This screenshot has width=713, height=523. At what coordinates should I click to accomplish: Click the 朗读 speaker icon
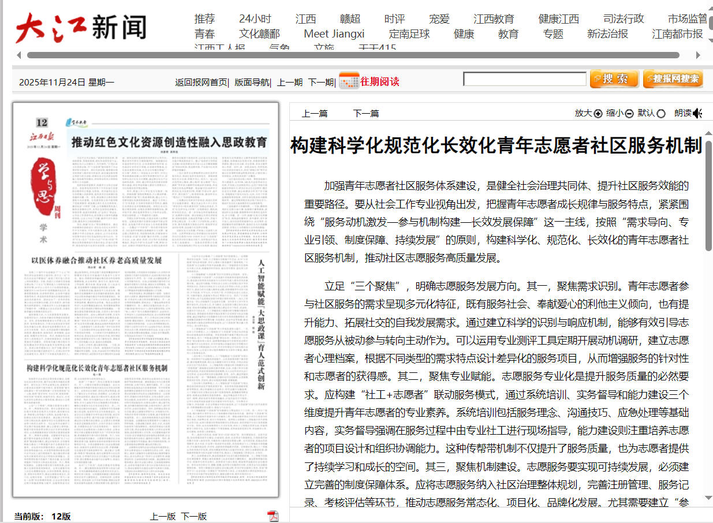tap(698, 113)
